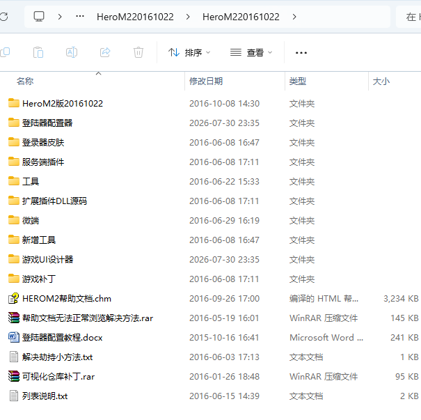The height and width of the screenshot is (420, 421).
Task: Select the file name 列表说明.txt
Action: pyautogui.click(x=45, y=396)
